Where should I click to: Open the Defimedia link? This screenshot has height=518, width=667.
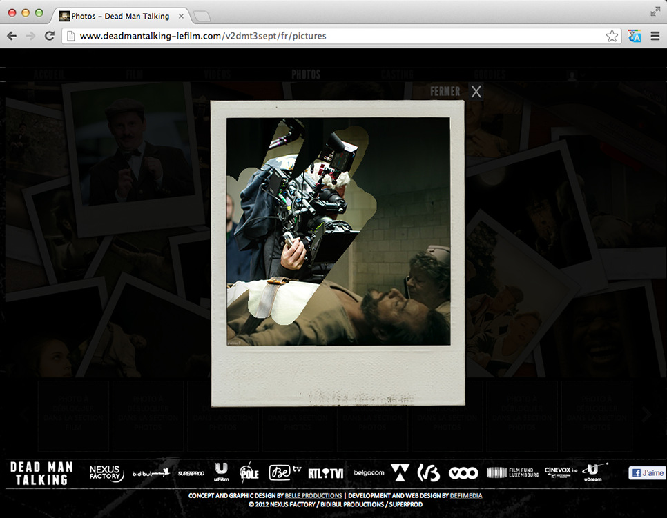[466, 496]
